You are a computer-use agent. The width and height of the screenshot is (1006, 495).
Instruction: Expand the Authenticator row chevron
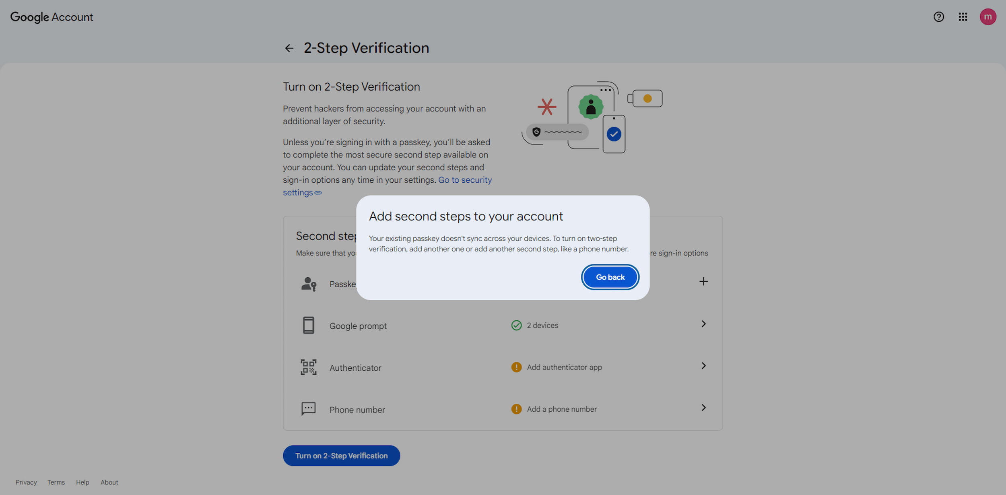[703, 366]
